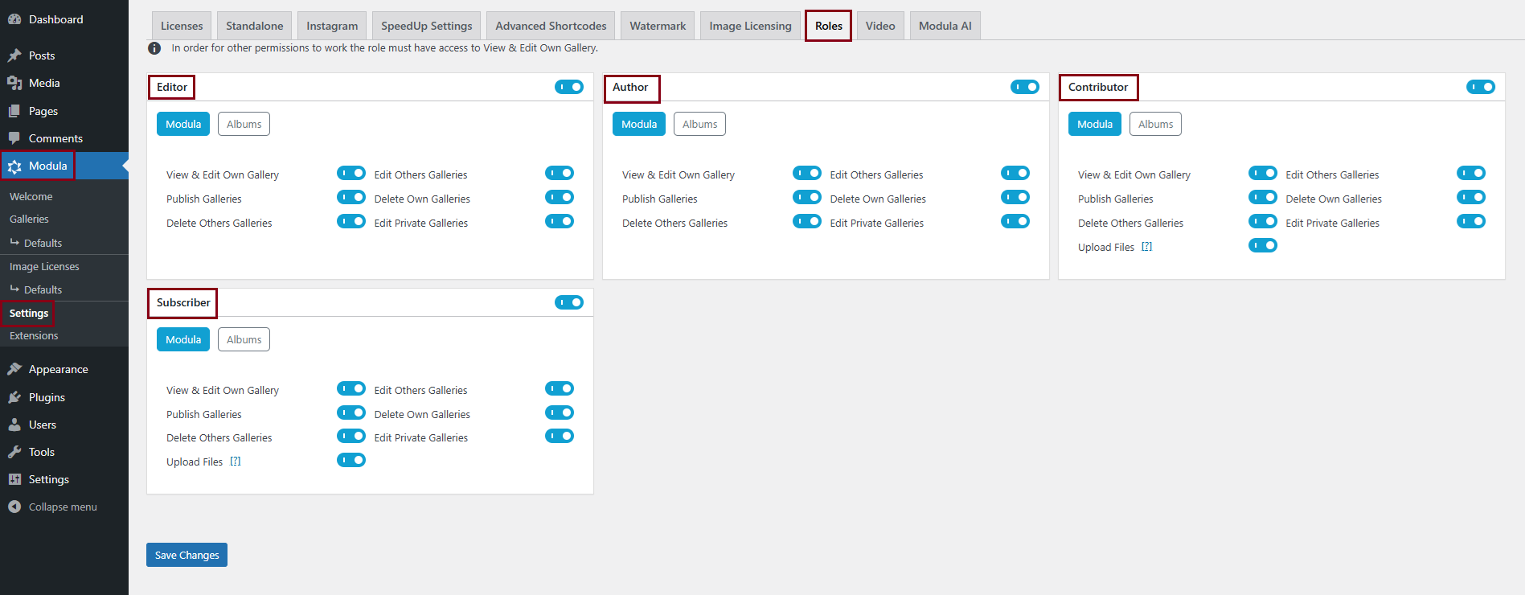Open Galleries submenu link
The width and height of the screenshot is (1525, 595).
(x=29, y=219)
